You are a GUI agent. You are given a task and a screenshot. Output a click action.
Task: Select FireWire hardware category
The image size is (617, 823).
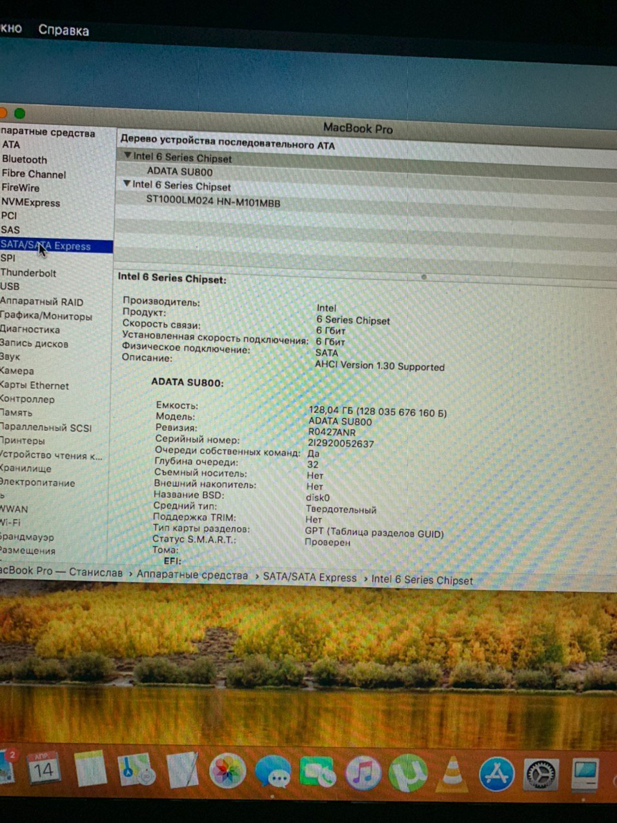coord(20,188)
